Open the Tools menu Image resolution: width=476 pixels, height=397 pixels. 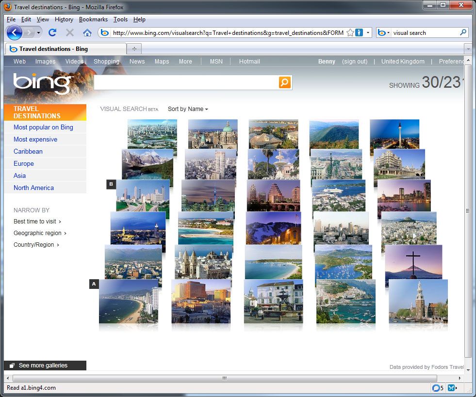[120, 19]
